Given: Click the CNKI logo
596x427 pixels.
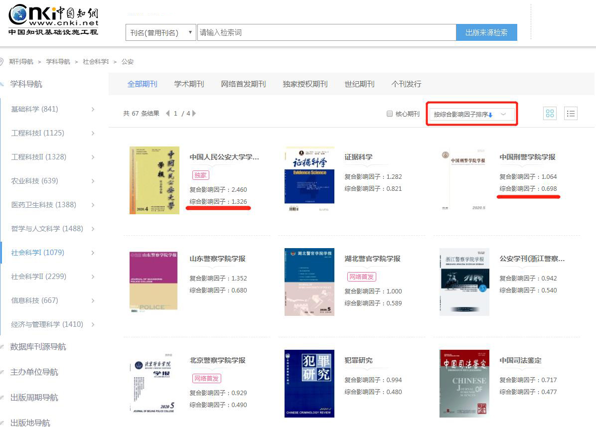Looking at the screenshot, I should coord(53,20).
